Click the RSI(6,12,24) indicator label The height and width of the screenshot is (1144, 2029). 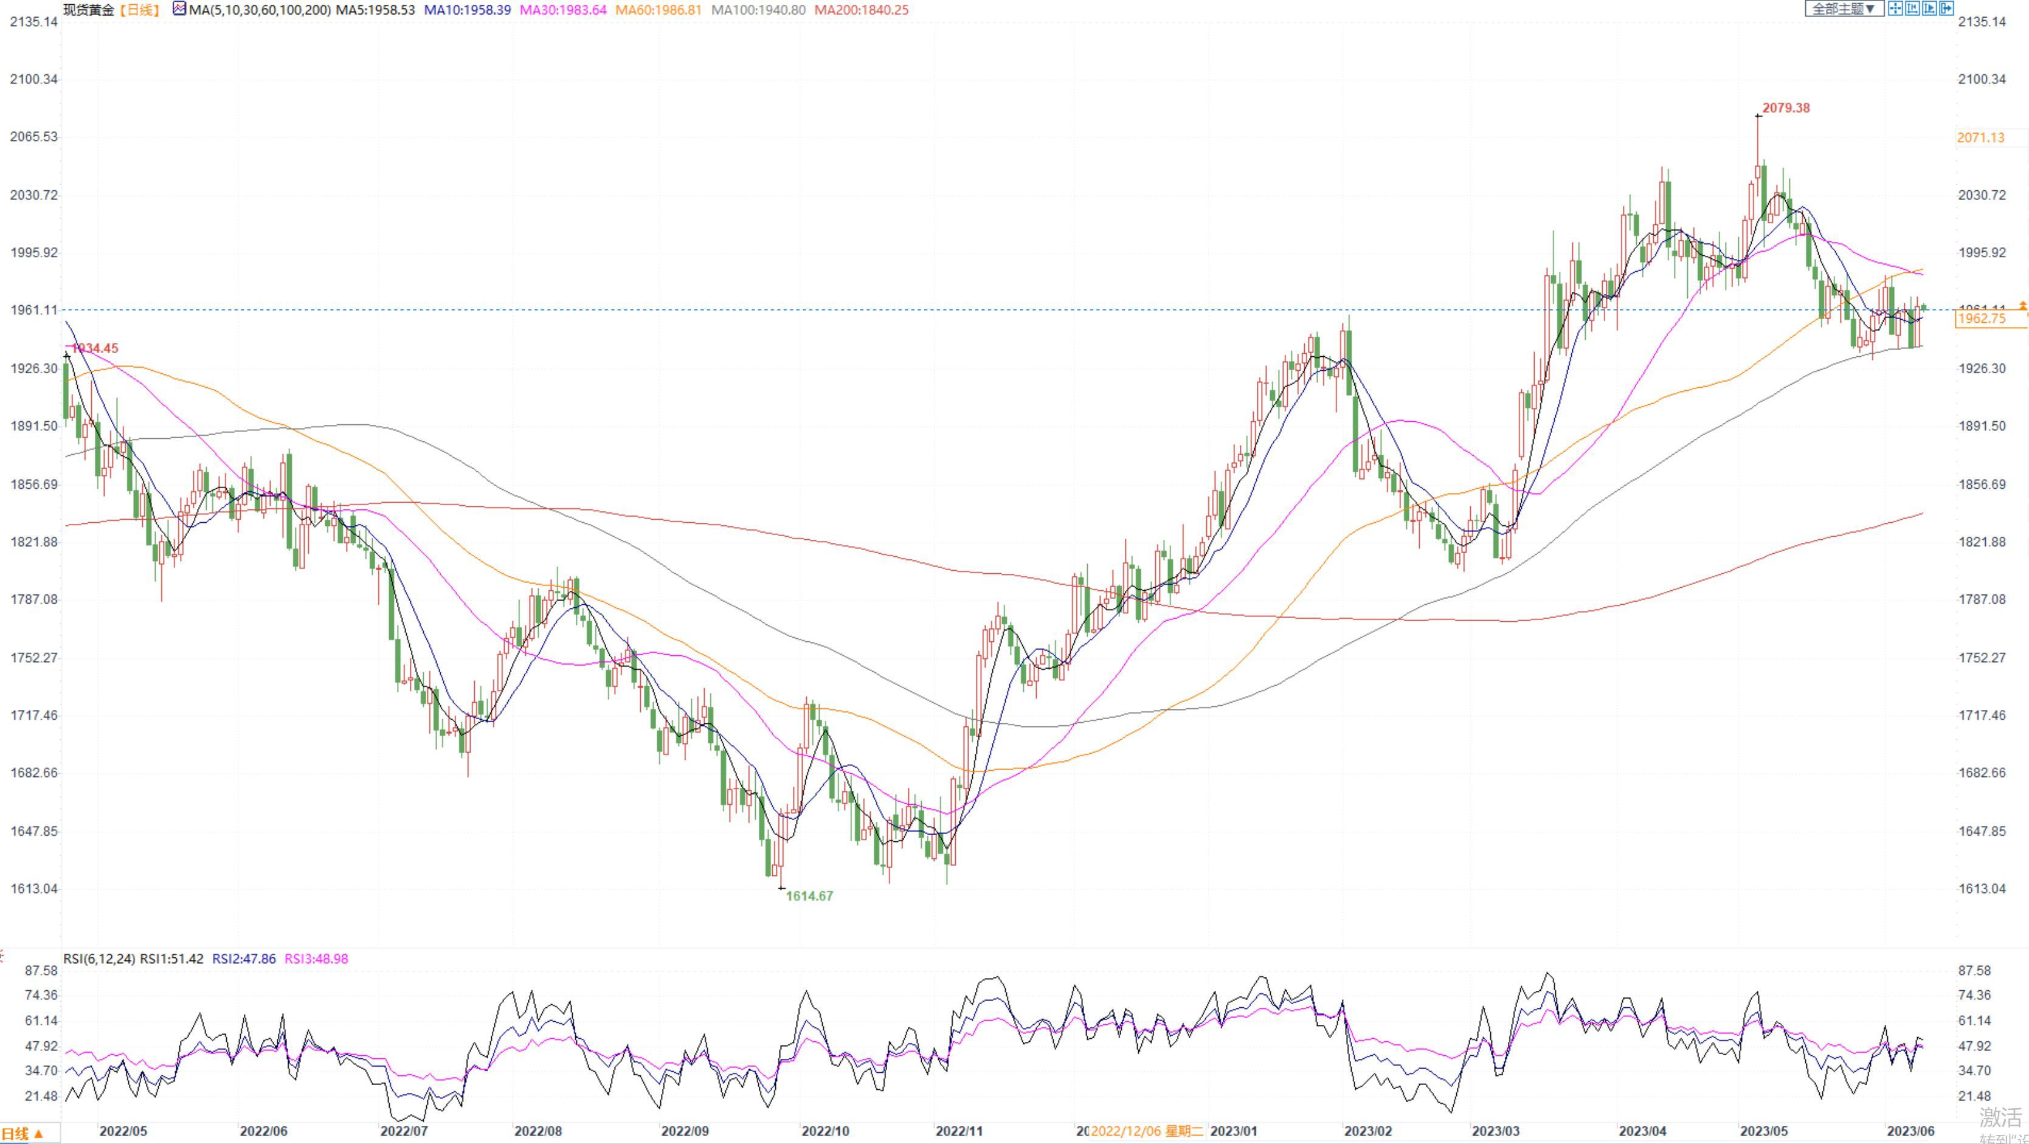99,959
